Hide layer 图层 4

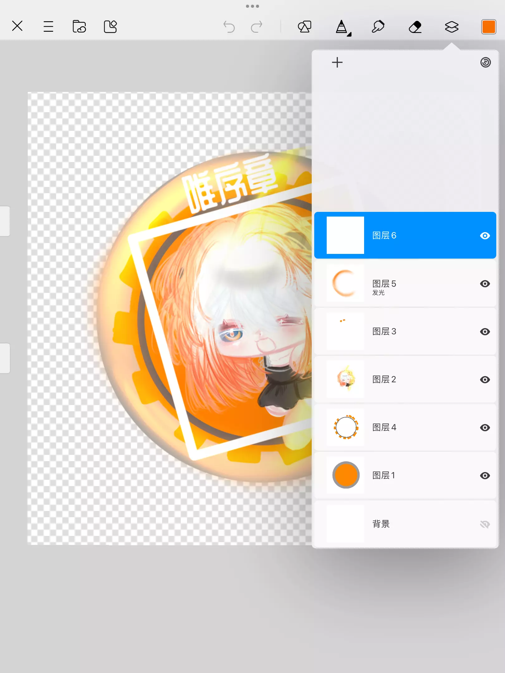point(485,428)
